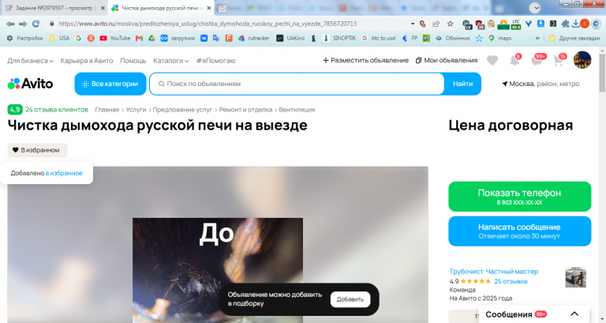The width and height of the screenshot is (606, 323).
Task: Open the 'Услуги' breadcrumb
Action: tap(136, 110)
